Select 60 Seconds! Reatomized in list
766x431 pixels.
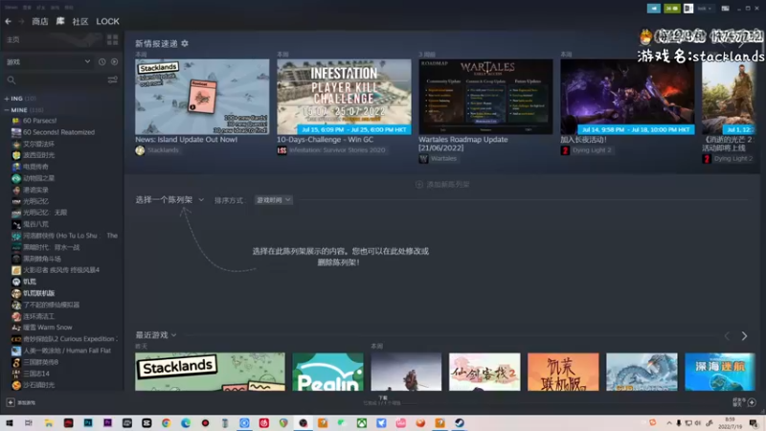[x=58, y=132]
